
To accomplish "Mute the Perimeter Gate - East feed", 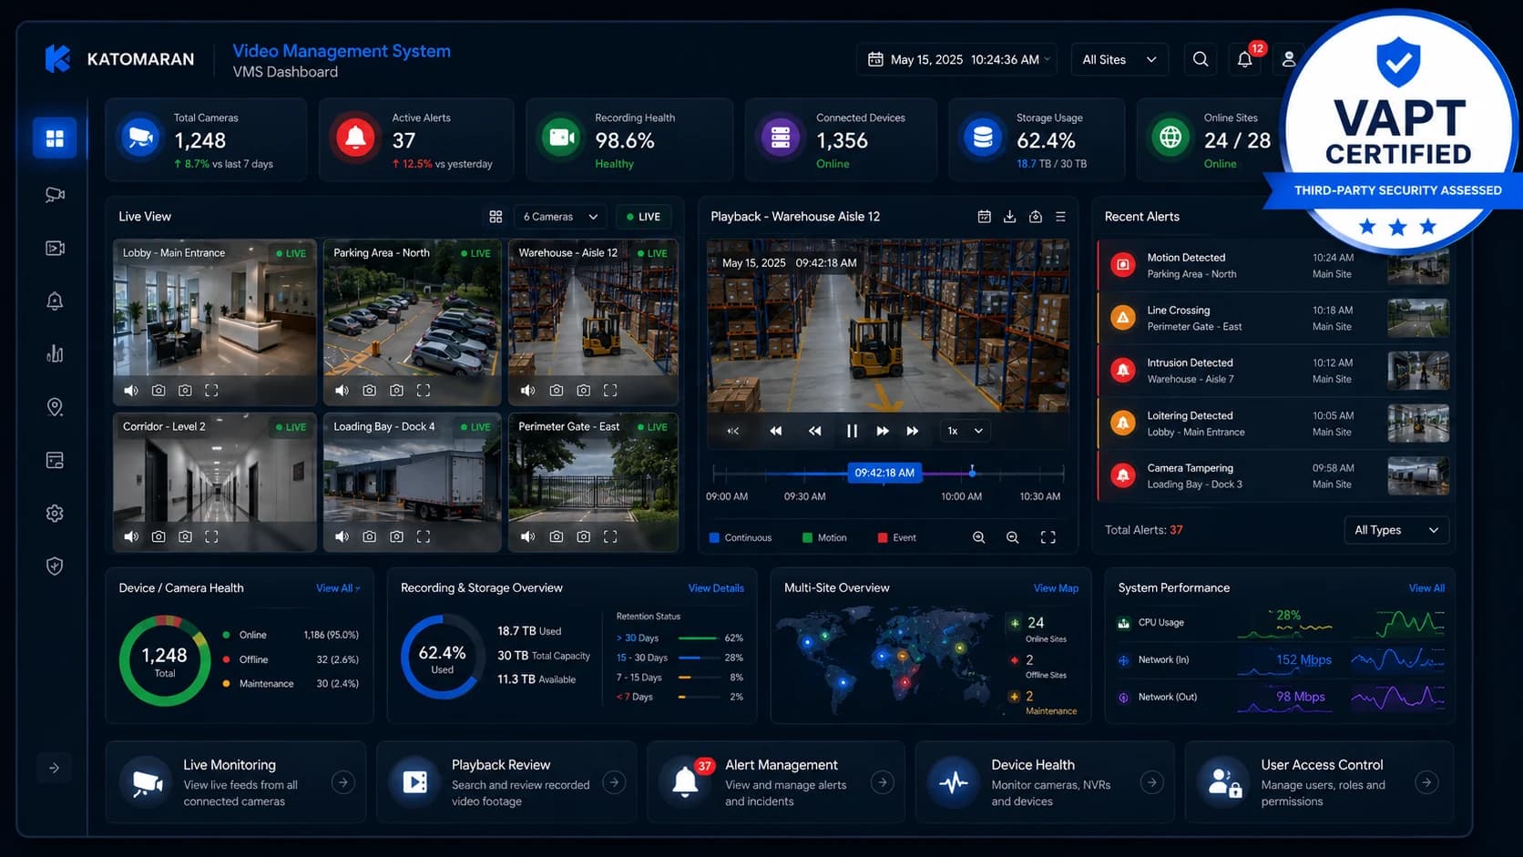I will (527, 536).
